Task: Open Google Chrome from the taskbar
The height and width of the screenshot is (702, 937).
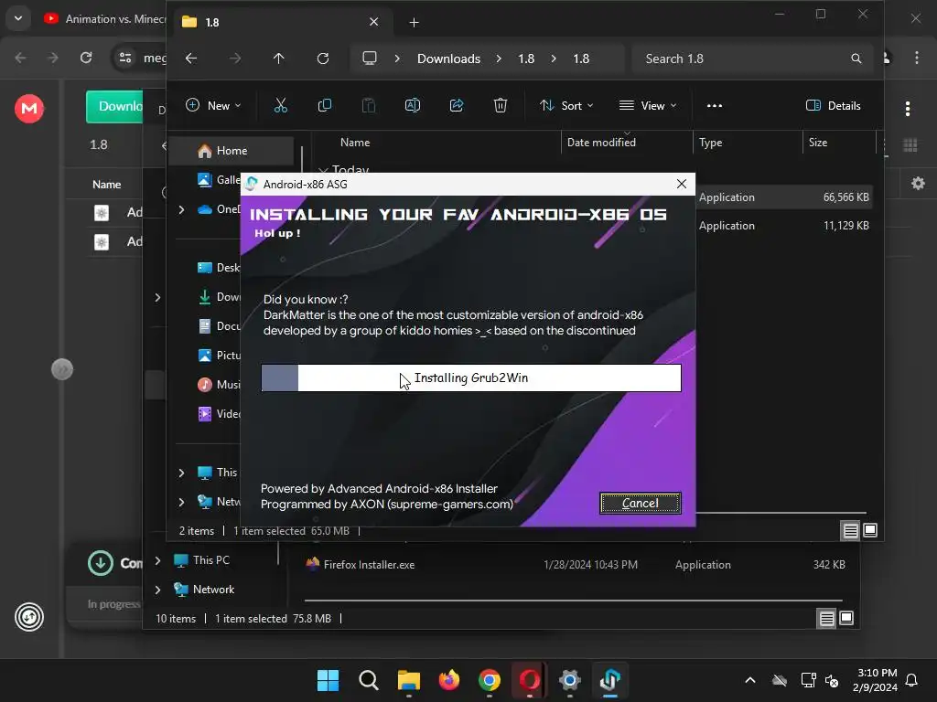Action: tap(490, 680)
